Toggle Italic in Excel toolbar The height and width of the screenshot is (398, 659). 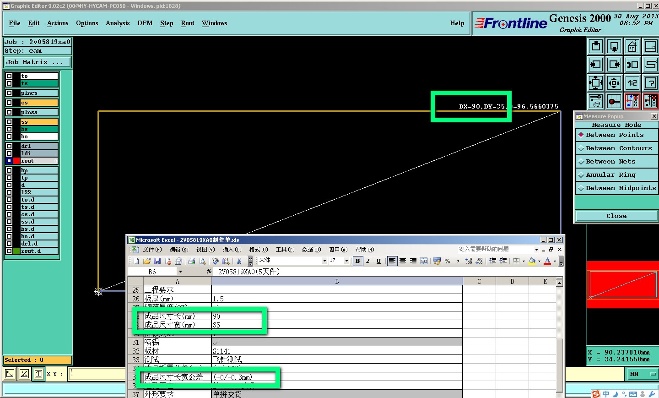pyautogui.click(x=368, y=261)
